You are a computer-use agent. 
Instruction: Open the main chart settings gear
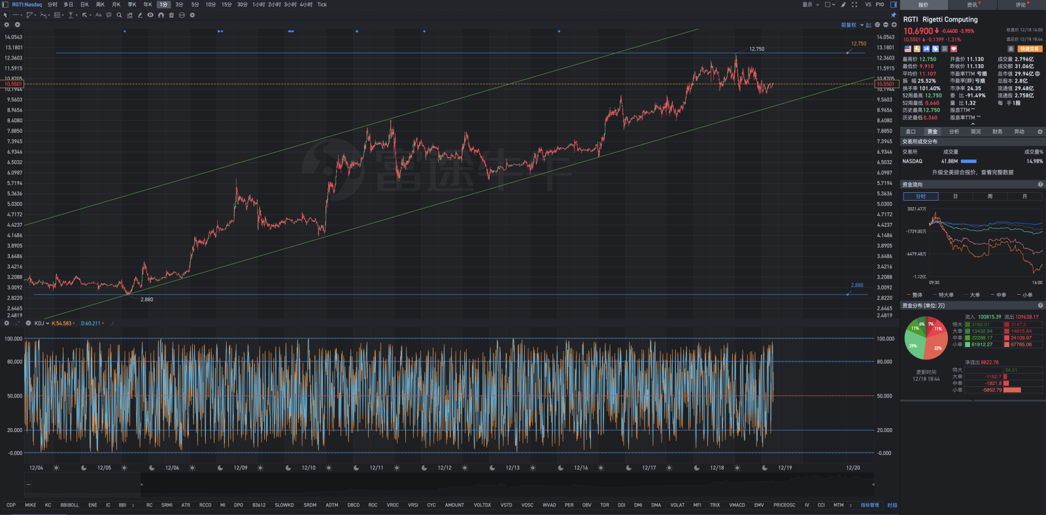tap(7, 25)
